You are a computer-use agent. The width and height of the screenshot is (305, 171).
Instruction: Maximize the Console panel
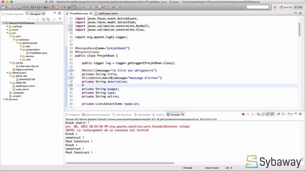pyautogui.click(x=300, y=114)
